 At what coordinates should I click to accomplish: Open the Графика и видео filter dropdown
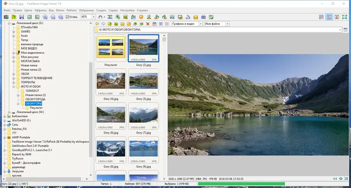pos(201,24)
